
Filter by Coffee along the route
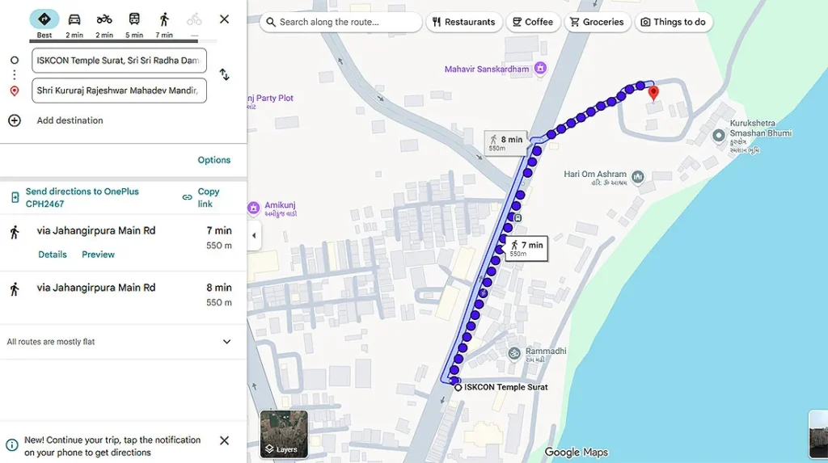pyautogui.click(x=533, y=22)
